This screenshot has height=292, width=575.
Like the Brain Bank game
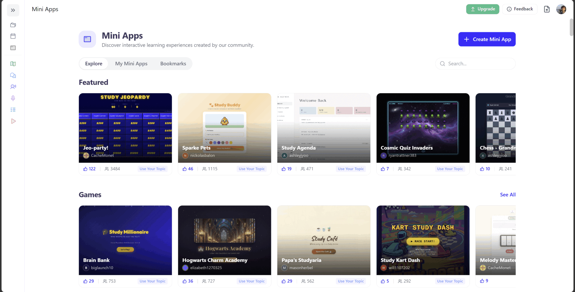86,281
